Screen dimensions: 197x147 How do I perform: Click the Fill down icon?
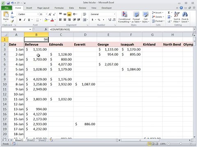169,17
